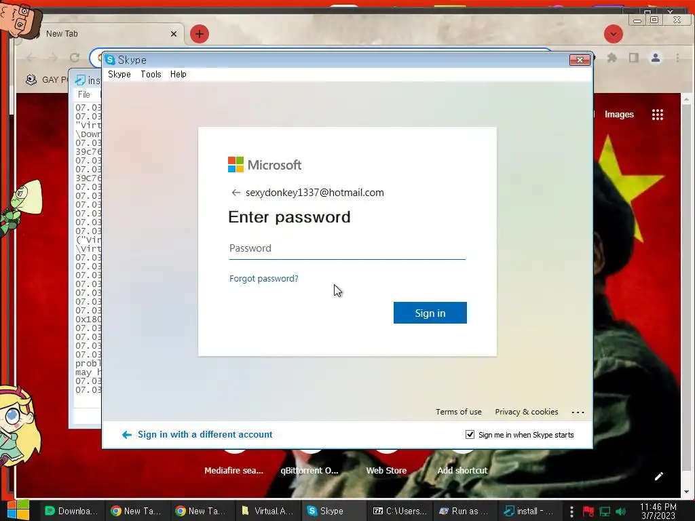Screen dimensions: 695x521
Task: Click the Windows Start button
Action: (18, 510)
